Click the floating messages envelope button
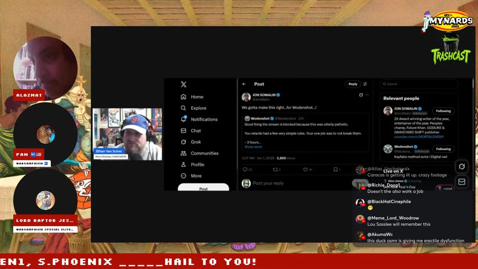This screenshot has height=269, width=478. coord(462,182)
